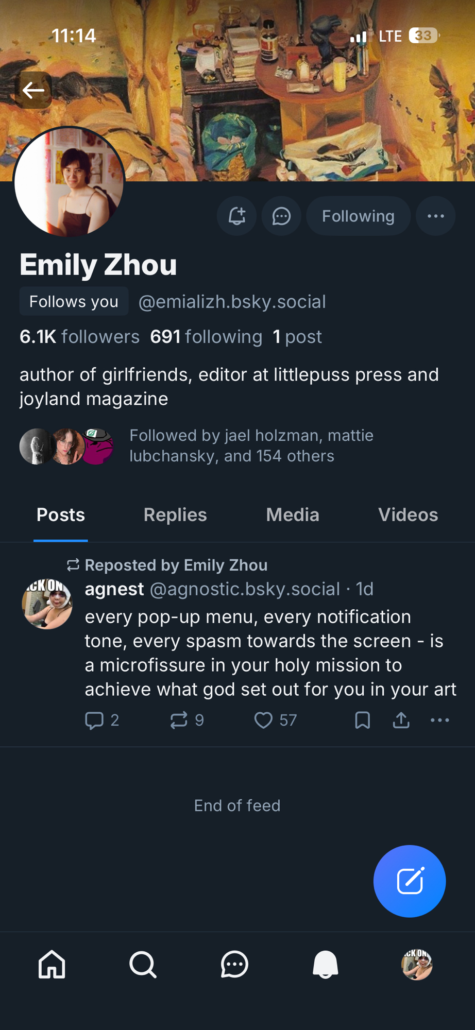Tap the back arrow button
The height and width of the screenshot is (1030, 475).
click(33, 91)
